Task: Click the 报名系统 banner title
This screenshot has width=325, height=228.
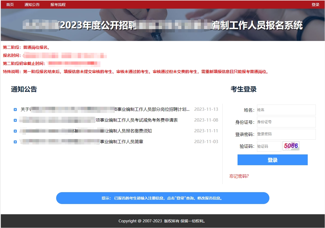Action: [x=162, y=25]
